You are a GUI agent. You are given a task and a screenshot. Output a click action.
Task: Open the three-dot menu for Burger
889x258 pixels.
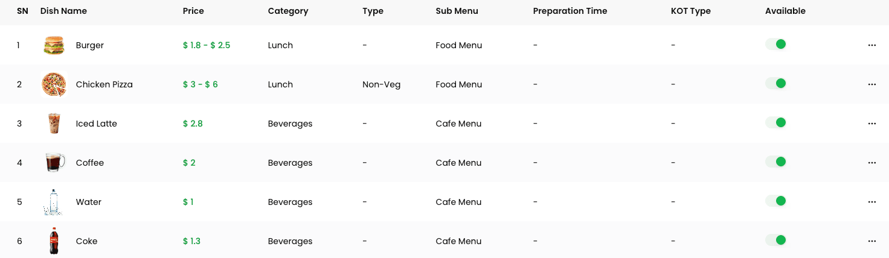tap(871, 45)
